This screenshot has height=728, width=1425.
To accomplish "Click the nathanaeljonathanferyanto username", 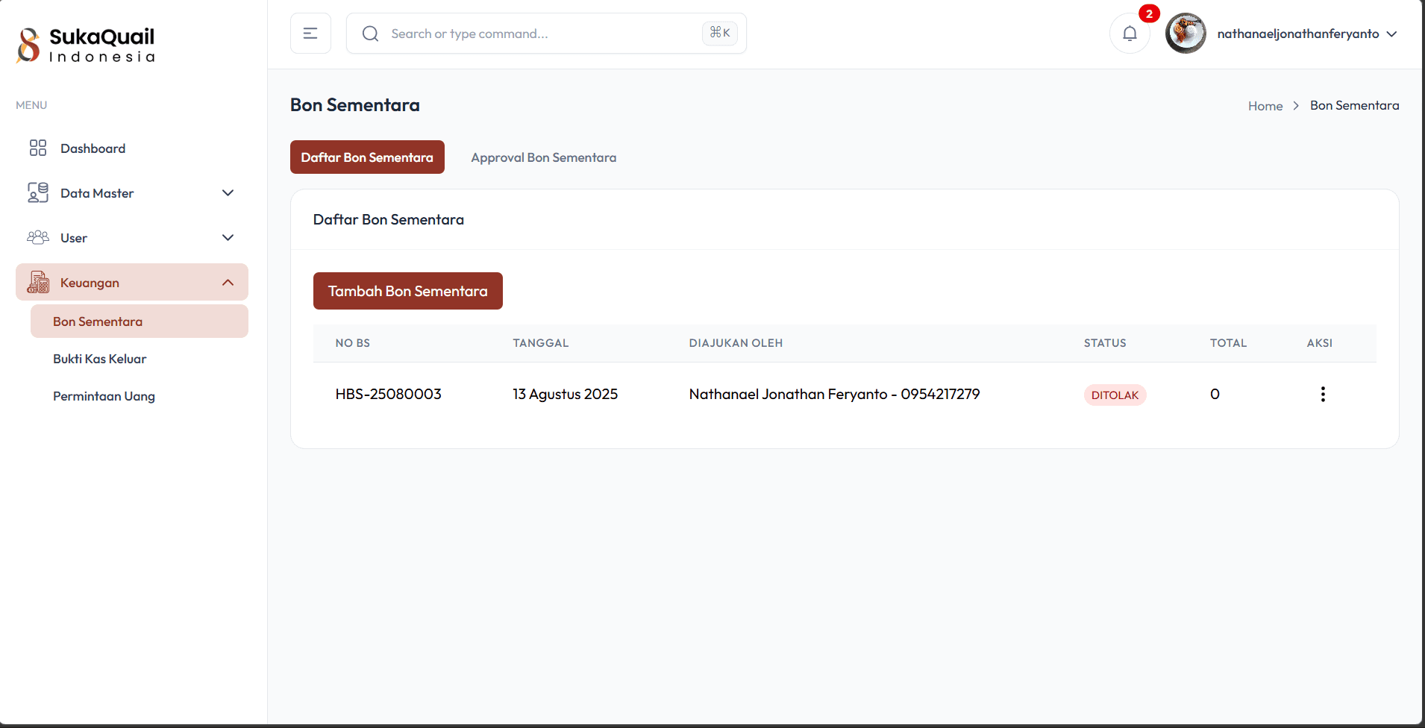I will pyautogui.click(x=1298, y=34).
